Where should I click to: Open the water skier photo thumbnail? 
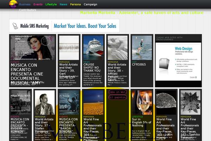tap(142, 48)
